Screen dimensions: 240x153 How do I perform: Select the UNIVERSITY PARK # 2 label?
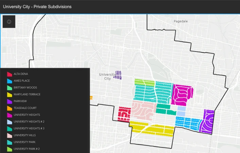pyautogui.click(x=27, y=149)
